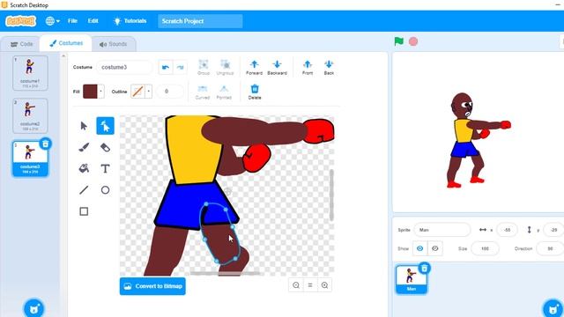Image resolution: width=564 pixels, height=317 pixels.
Task: Click the green flag to run
Action: point(399,41)
